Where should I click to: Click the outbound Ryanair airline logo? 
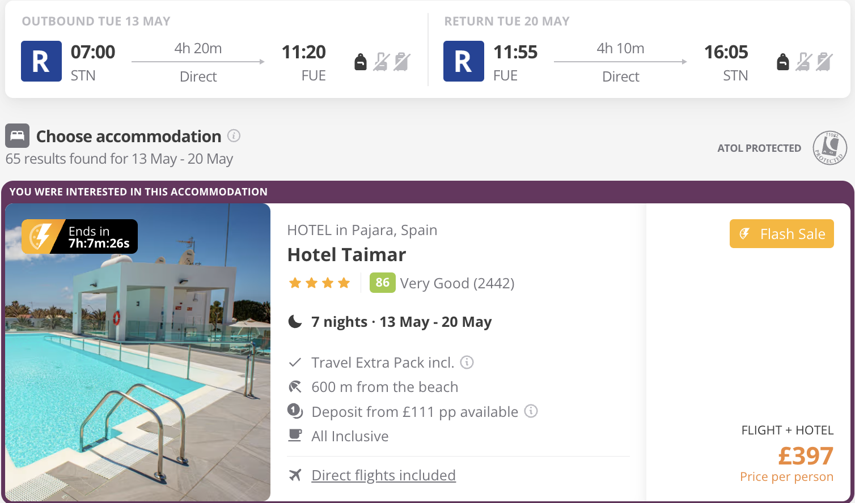[41, 61]
